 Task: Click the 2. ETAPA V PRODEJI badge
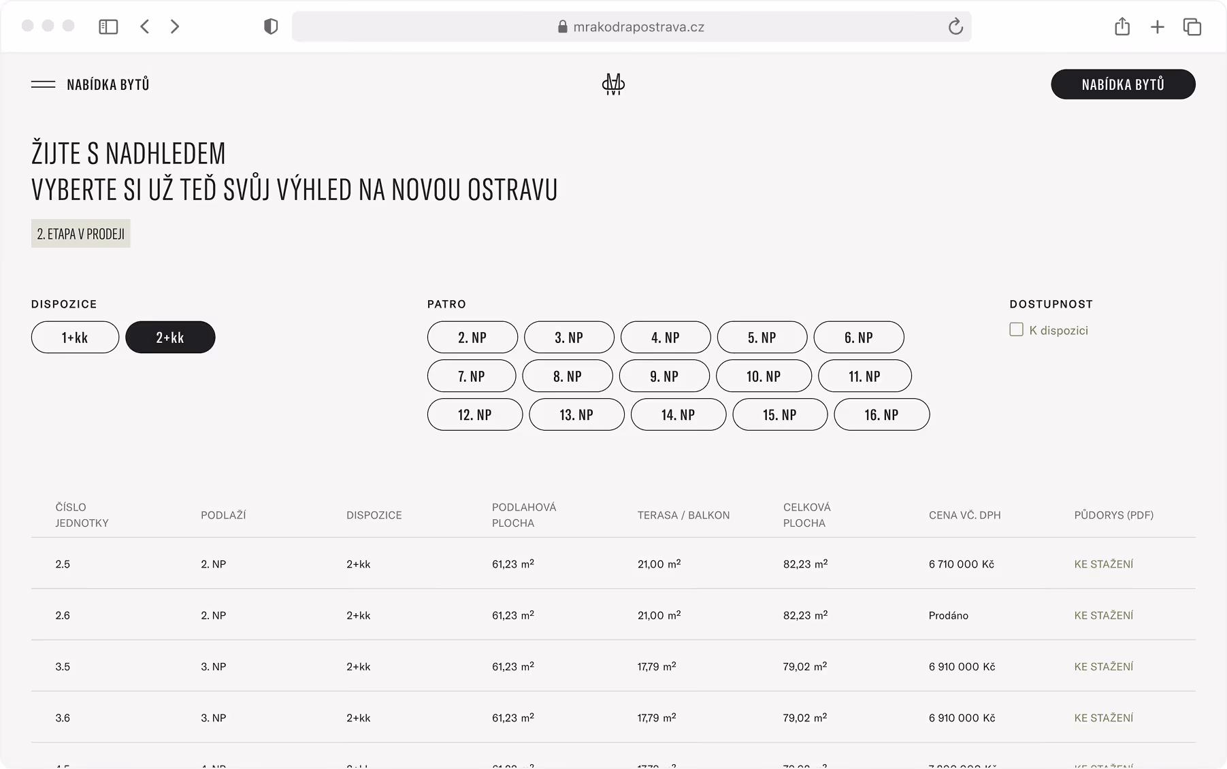[x=81, y=233]
